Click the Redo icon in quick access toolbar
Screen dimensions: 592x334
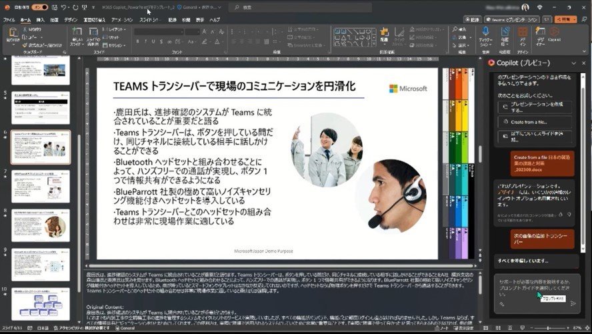pyautogui.click(x=75, y=7)
